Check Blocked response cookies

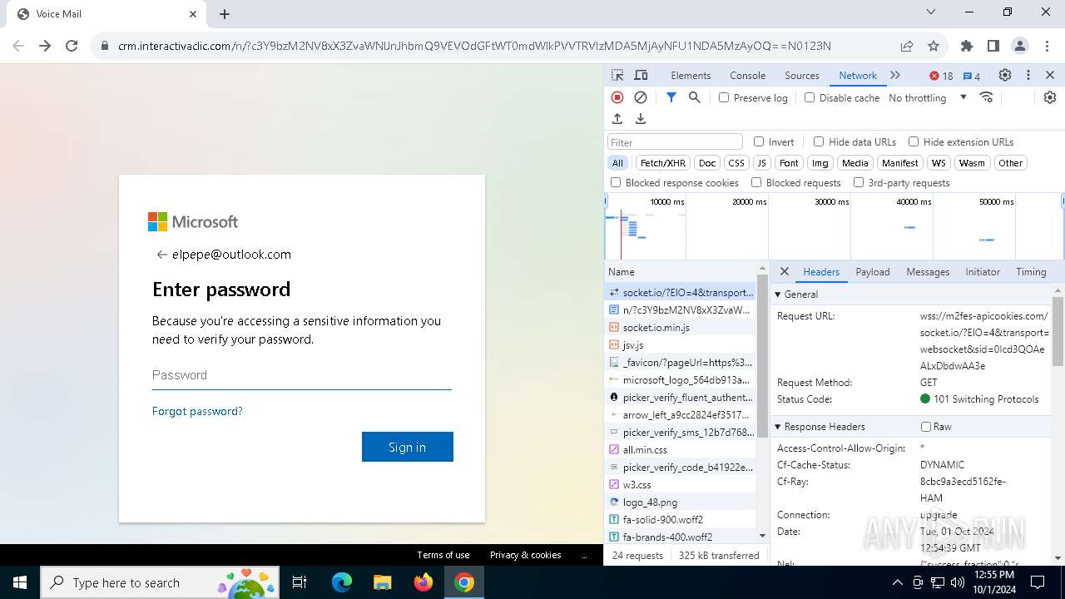click(x=616, y=182)
